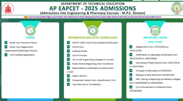Click arrow icon beside Verification of uploaded certificates
This screenshot has width=183, height=101.
pos(131,55)
